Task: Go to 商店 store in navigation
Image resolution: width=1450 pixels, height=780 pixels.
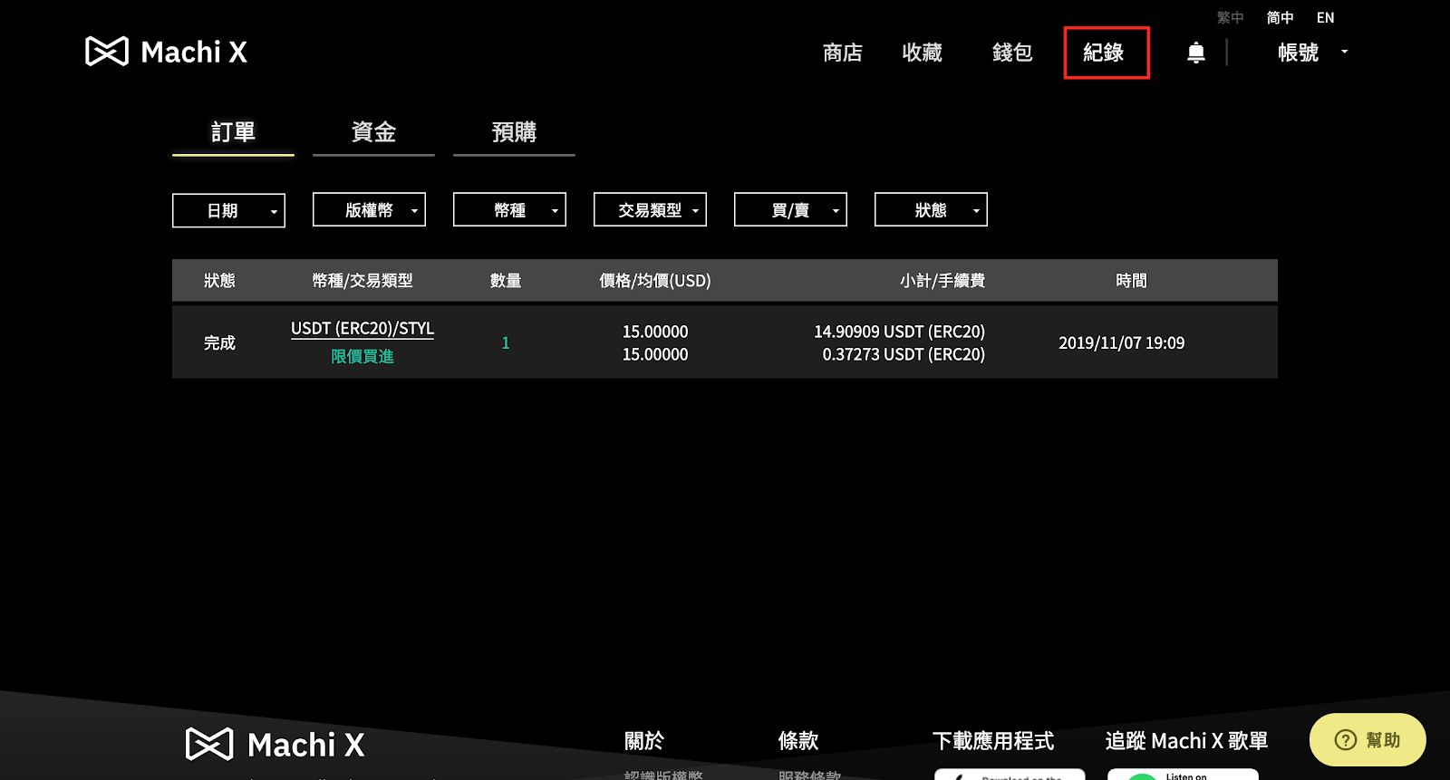Action: click(x=842, y=53)
